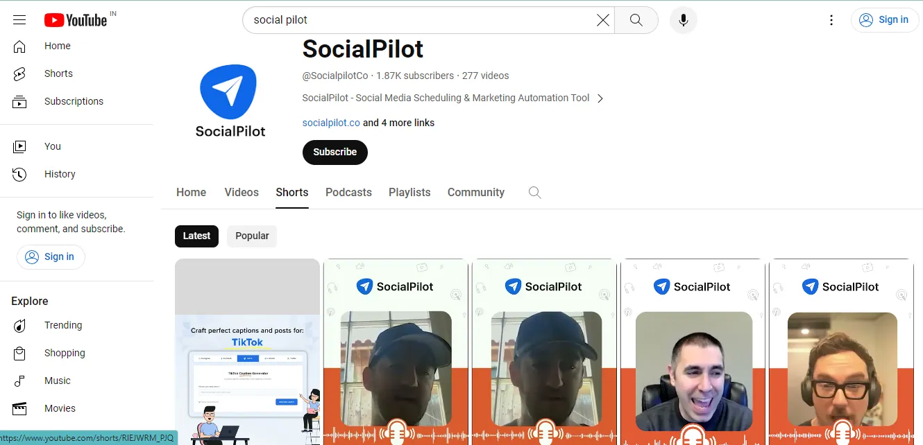Click the voice search microphone icon

[683, 20]
